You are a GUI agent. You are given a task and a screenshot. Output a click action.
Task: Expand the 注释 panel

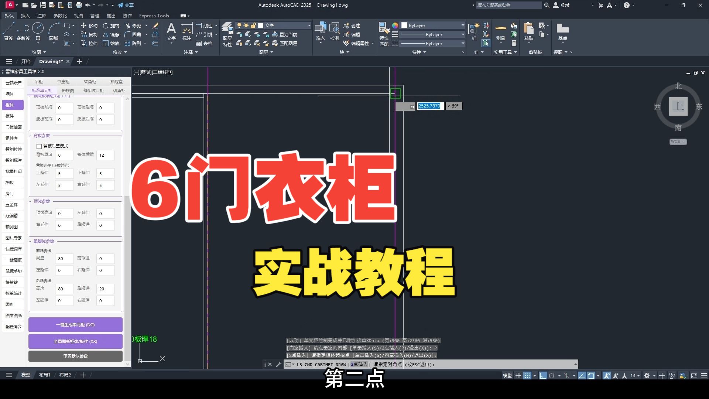coord(191,52)
